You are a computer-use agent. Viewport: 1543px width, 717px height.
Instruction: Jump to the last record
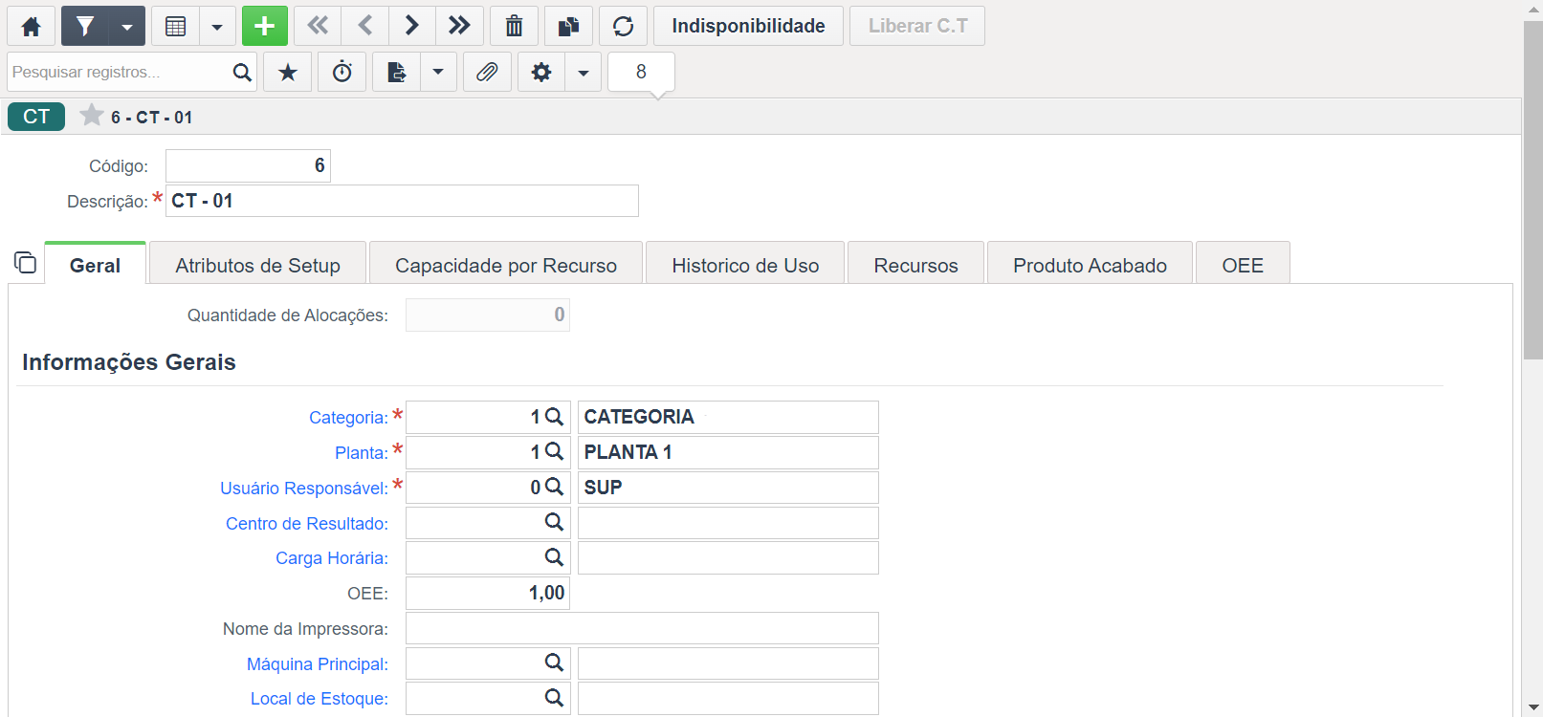pyautogui.click(x=459, y=26)
